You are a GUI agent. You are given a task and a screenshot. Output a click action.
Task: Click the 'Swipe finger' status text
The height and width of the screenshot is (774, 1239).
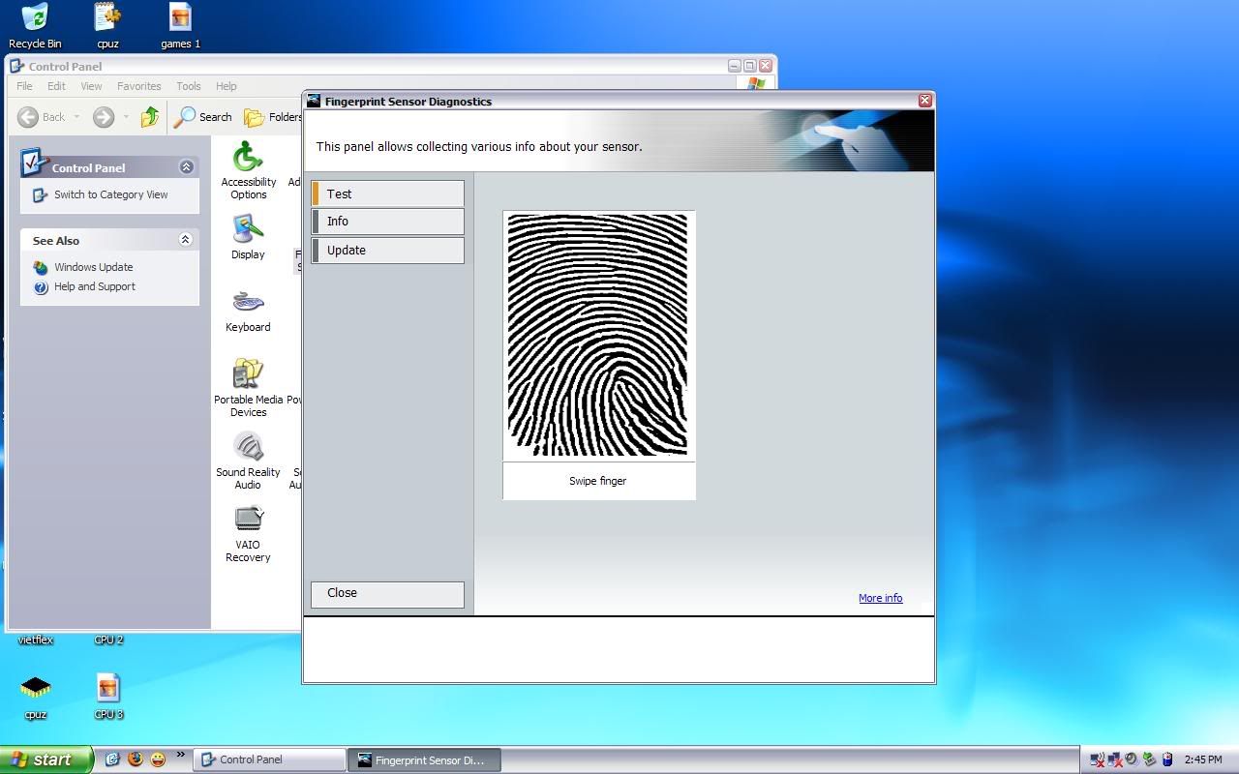(x=597, y=481)
